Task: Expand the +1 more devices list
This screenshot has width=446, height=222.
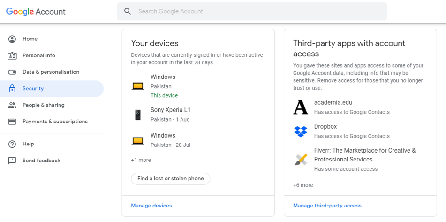Action: 141,160
